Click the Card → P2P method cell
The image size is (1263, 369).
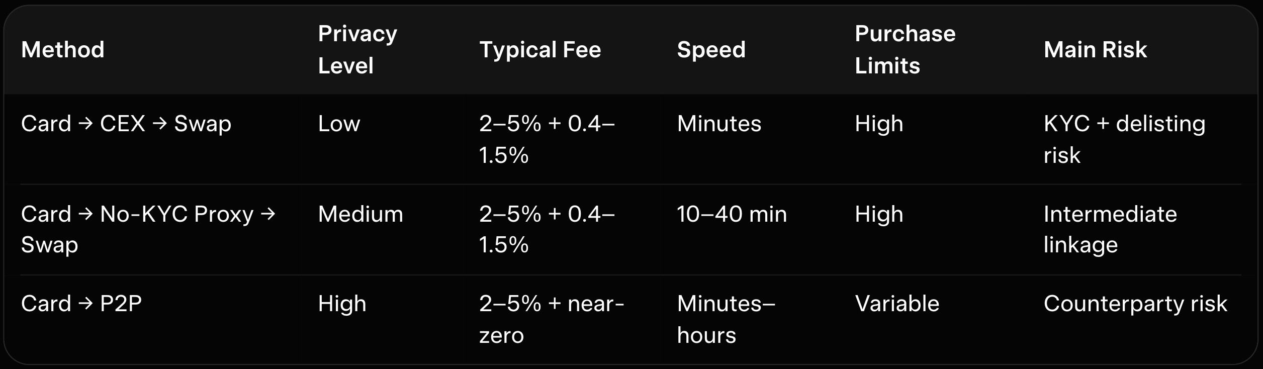point(81,304)
